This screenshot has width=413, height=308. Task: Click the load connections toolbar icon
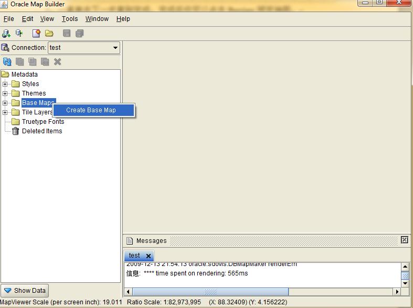[x=19, y=33]
